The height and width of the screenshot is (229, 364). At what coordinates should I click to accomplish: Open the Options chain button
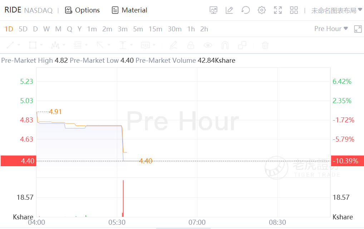click(x=82, y=10)
